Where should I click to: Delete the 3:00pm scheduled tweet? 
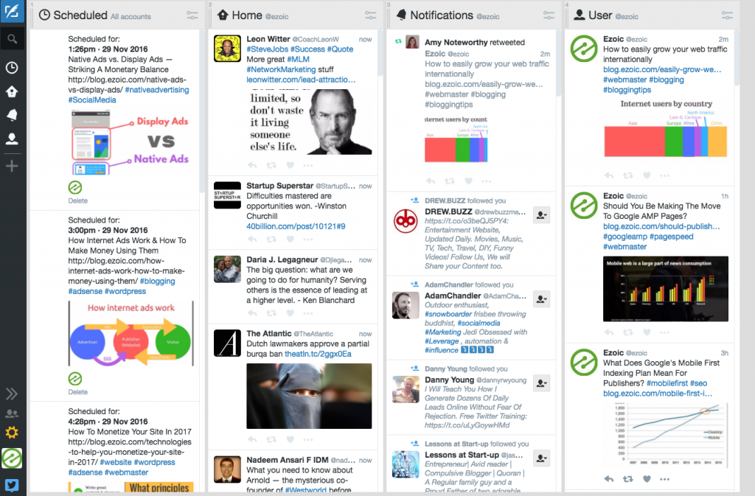click(77, 392)
